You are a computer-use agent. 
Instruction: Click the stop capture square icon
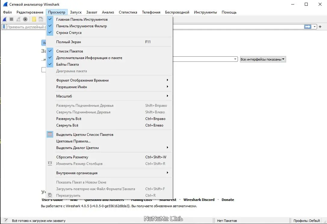pos(11,19)
